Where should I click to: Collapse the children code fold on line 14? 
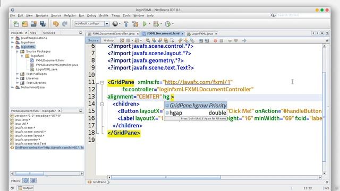click(102, 104)
